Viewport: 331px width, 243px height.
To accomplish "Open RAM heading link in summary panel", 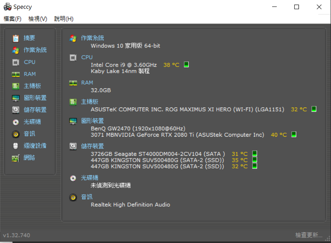I will pos(87,83).
